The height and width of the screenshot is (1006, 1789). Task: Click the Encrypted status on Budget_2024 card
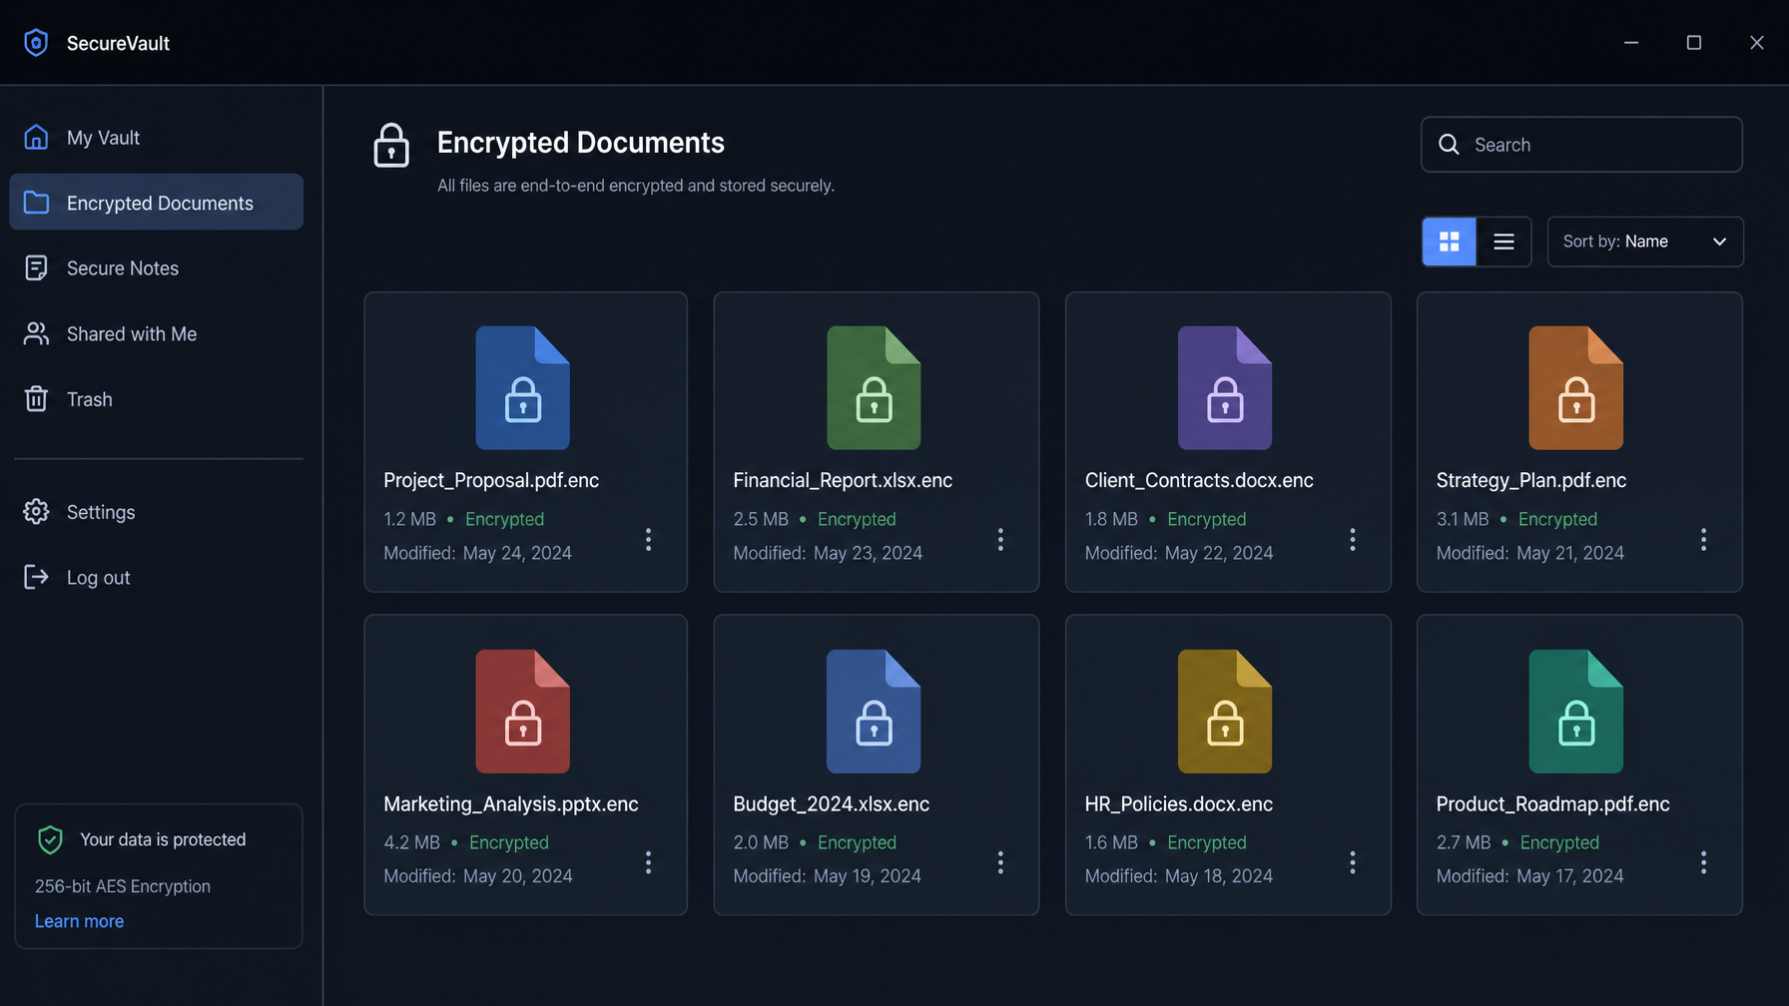[x=857, y=843]
